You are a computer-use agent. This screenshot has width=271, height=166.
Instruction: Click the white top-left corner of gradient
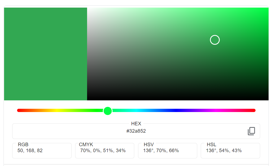pyautogui.click(x=91, y=11)
